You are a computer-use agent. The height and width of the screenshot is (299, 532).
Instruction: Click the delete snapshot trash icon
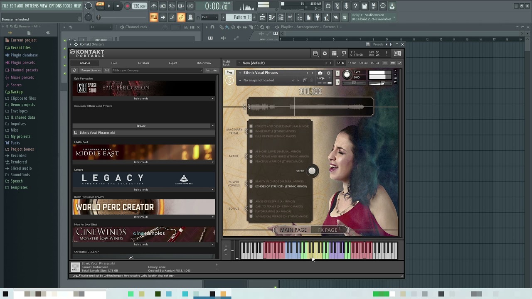click(313, 80)
